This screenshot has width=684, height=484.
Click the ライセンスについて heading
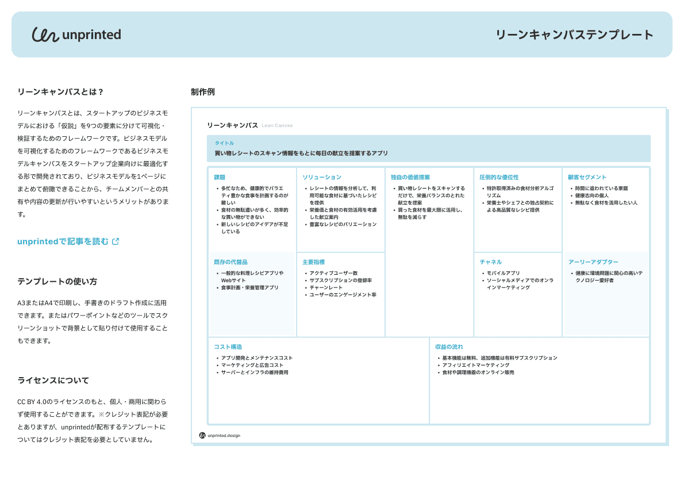53,380
